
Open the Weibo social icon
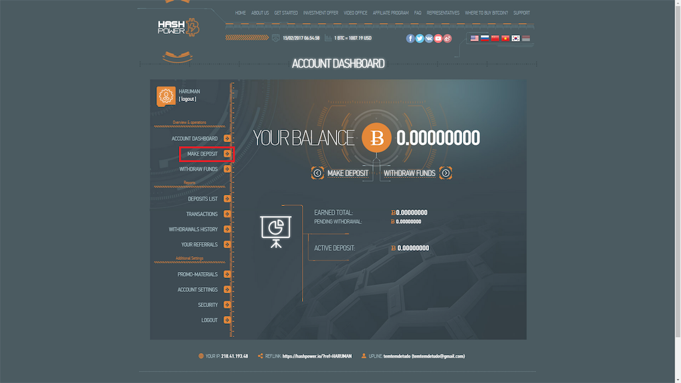pyautogui.click(x=447, y=38)
